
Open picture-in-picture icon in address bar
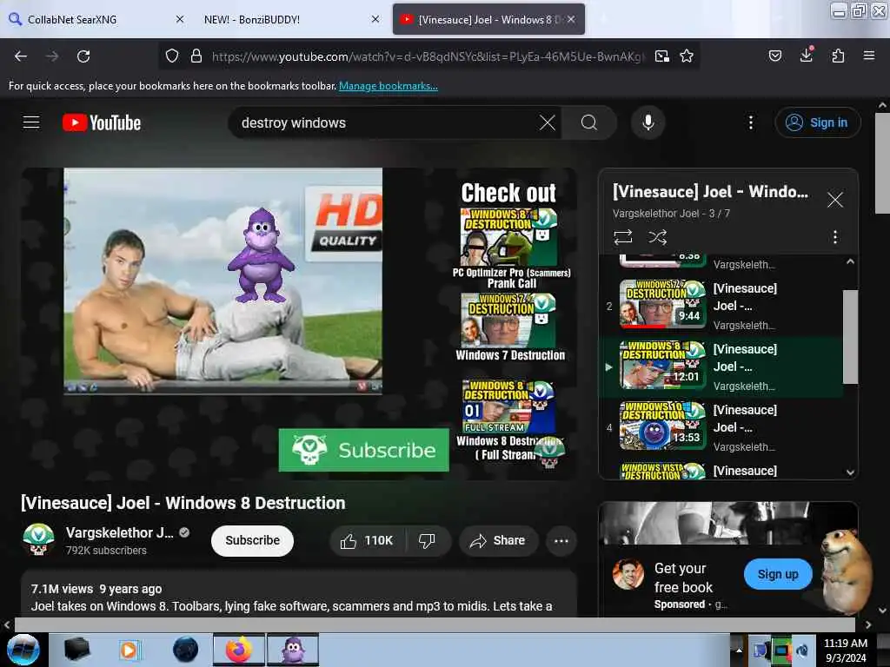[661, 56]
